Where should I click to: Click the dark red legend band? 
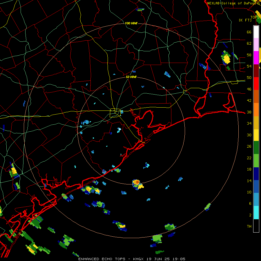point(256,71)
